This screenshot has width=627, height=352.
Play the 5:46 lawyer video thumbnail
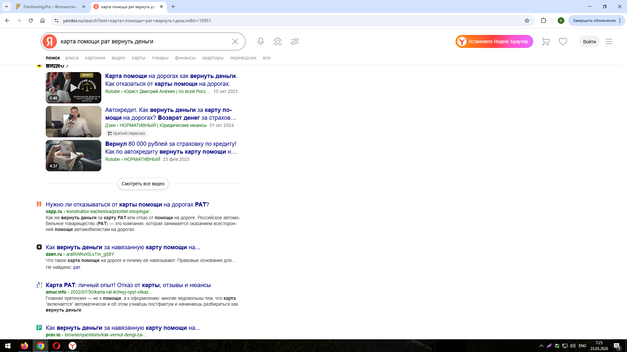click(x=74, y=88)
